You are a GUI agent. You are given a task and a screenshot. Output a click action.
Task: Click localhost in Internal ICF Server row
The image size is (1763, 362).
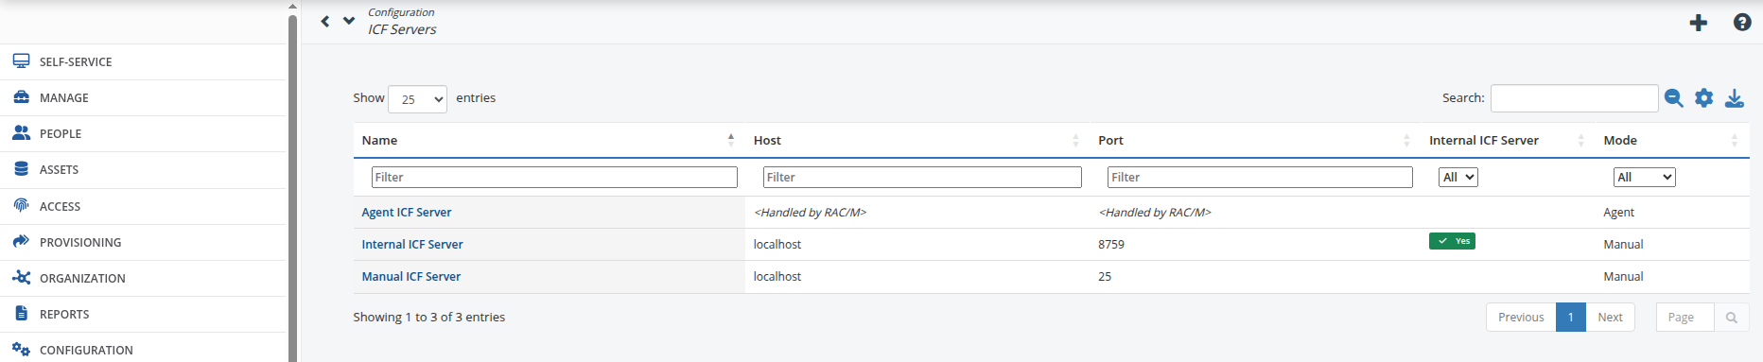[777, 245]
